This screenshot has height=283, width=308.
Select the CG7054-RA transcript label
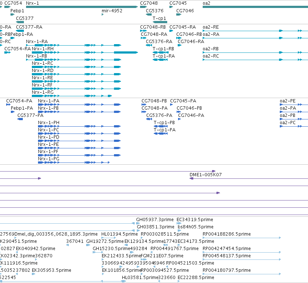18,48
